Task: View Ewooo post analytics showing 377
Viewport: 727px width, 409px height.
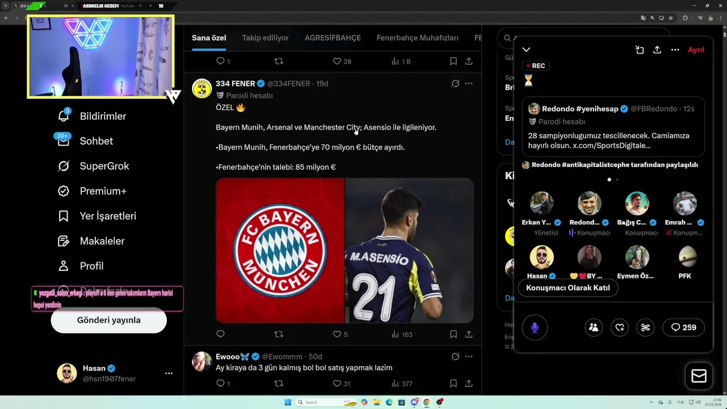Action: 402,383
